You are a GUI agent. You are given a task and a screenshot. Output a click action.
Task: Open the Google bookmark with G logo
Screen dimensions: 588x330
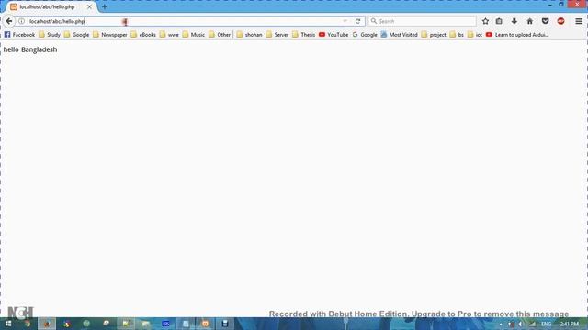tap(365, 35)
